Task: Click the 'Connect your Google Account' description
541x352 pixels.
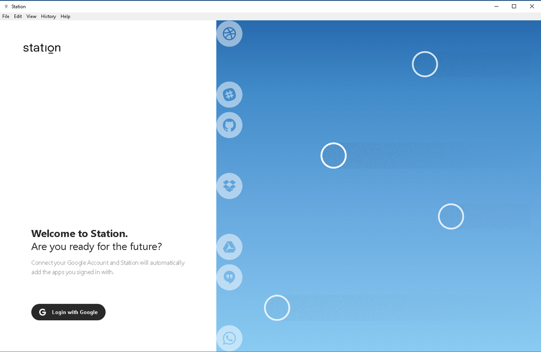Action: tap(108, 267)
